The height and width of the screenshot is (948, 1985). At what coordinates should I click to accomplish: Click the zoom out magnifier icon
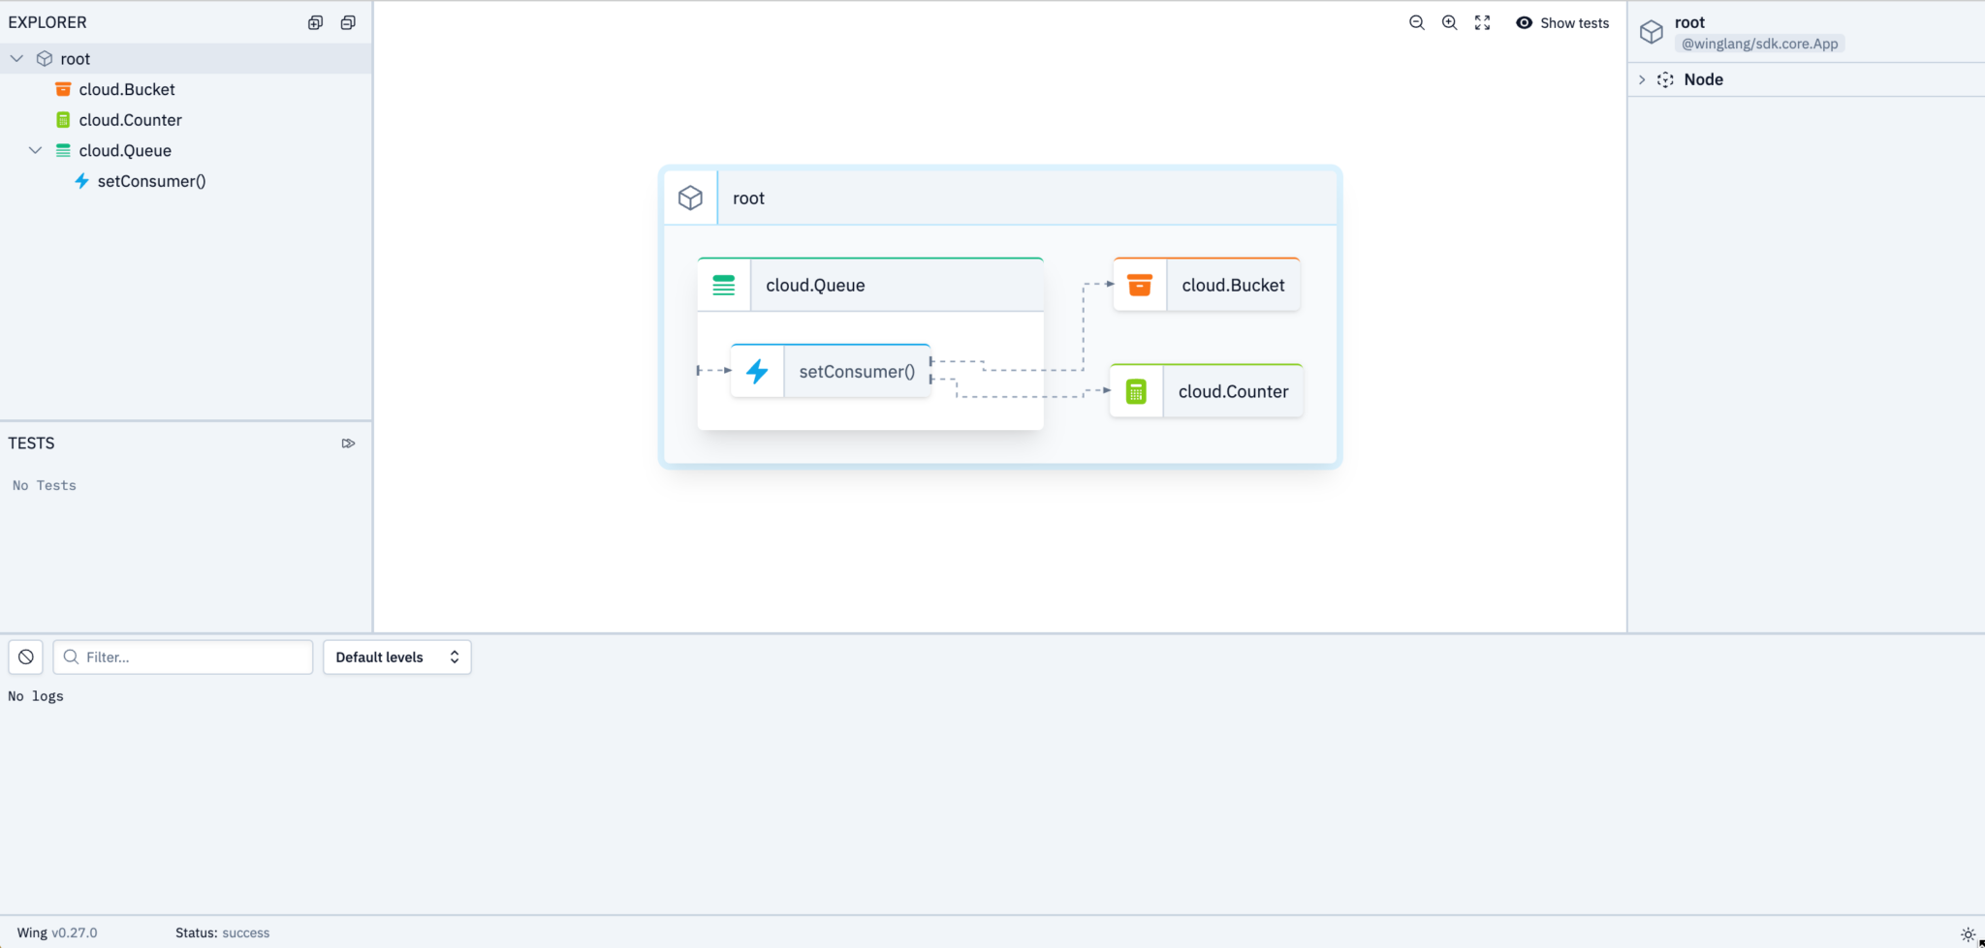(x=1416, y=22)
